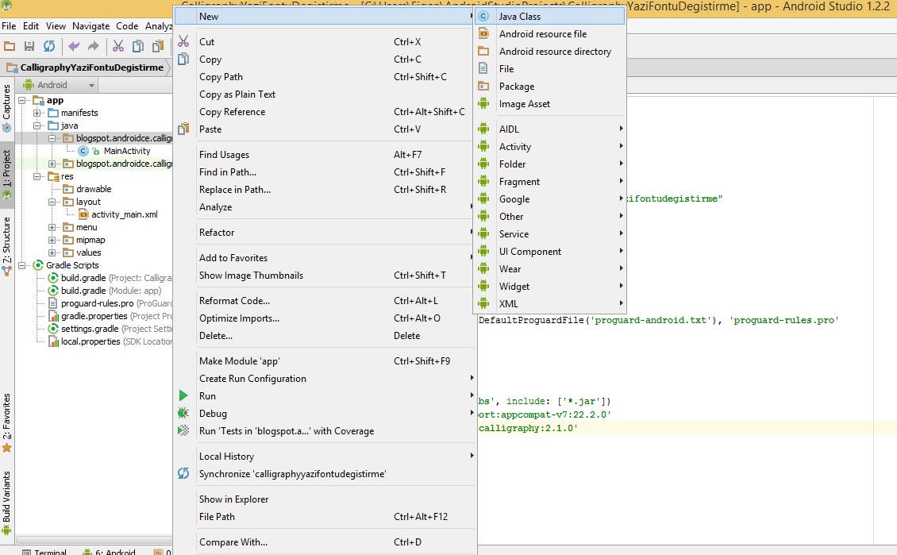897x555 pixels.
Task: Click the Run green play icon
Action: click(x=183, y=395)
